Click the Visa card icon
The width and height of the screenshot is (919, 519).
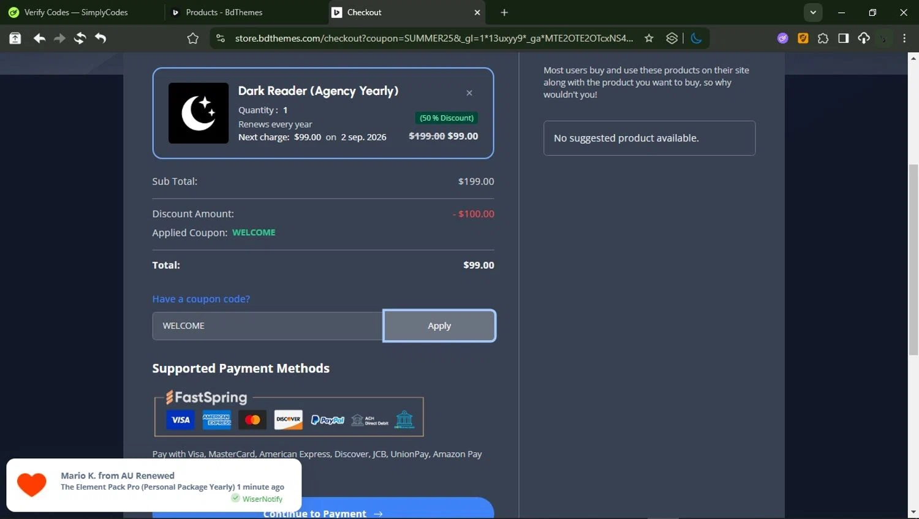[180, 420]
